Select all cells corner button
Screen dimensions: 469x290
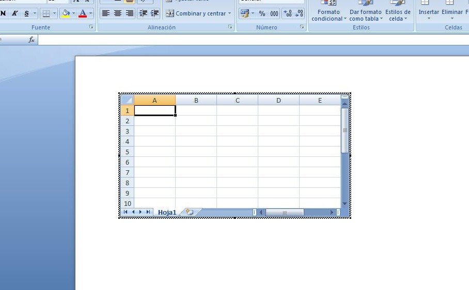coord(128,100)
